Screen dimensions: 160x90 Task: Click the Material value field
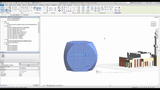pyautogui.click(x=29, y=68)
